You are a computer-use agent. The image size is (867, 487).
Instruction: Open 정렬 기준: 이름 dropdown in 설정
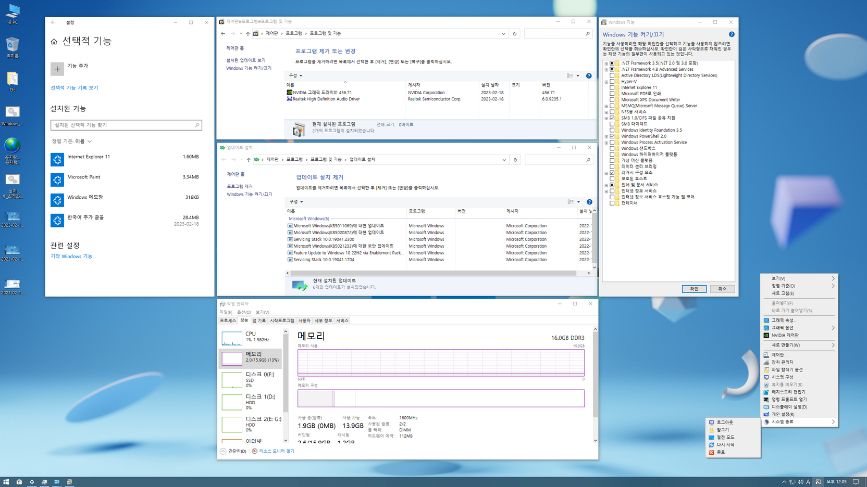72,142
